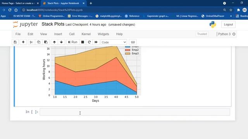This screenshot has height=139, width=248.
Task: Open the browser profile avatar
Action: pos(245,10)
